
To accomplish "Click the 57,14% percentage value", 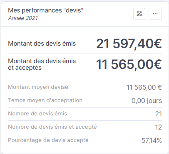I will click(152, 141).
